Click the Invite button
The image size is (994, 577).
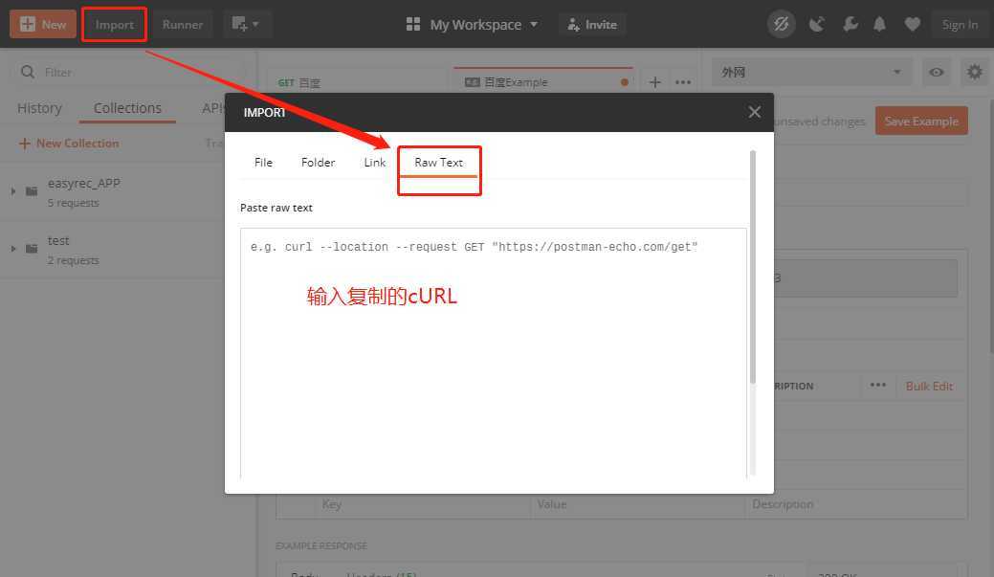592,25
